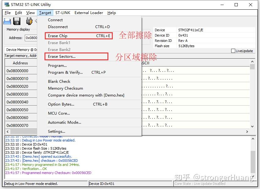This screenshot has width=260, height=189.
Task: Enable the LiveUpdate checkbox
Action: pos(233,51)
